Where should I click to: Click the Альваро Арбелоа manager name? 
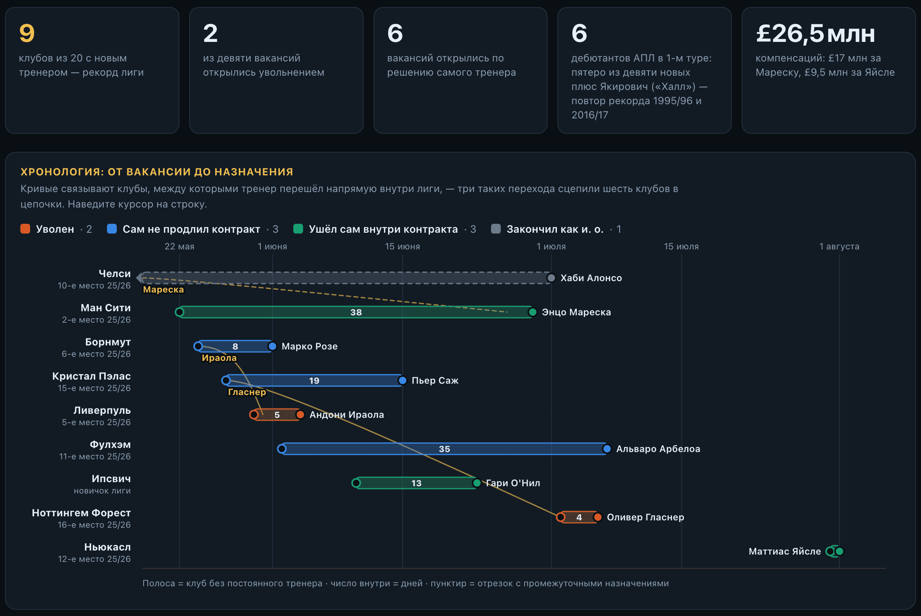[658, 449]
